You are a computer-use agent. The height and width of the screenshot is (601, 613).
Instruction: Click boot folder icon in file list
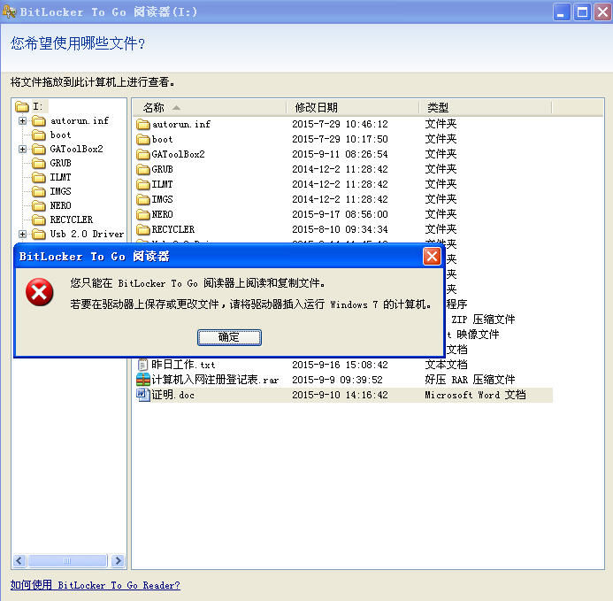tap(143, 139)
